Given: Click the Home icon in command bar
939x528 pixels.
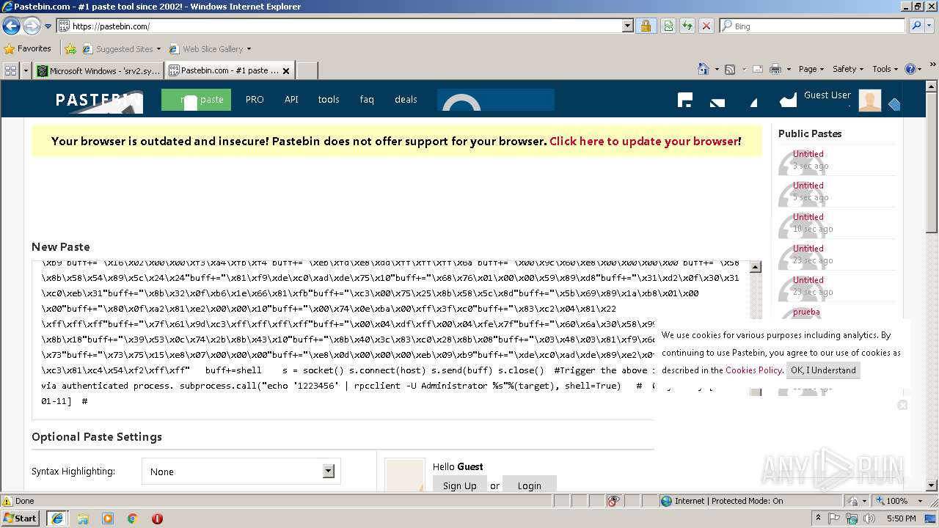Looking at the screenshot, I should 704,69.
